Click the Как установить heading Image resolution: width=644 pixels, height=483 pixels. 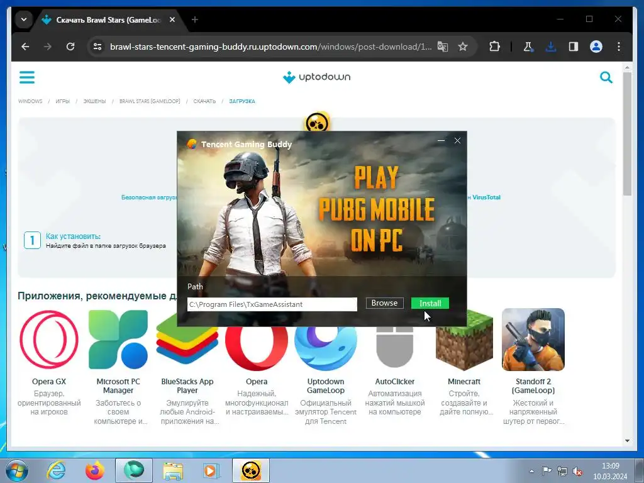pos(73,236)
